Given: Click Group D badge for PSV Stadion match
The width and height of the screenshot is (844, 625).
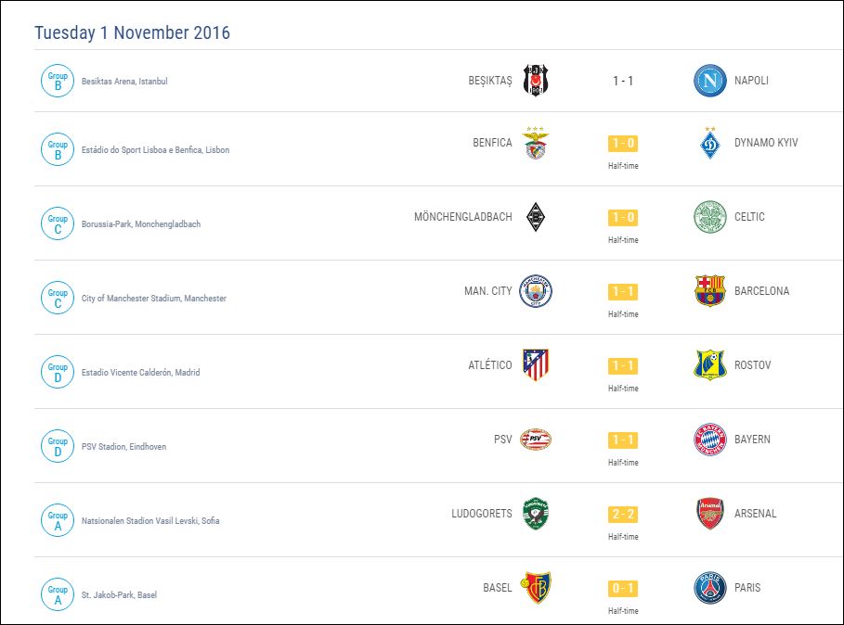Looking at the screenshot, I should [58, 446].
